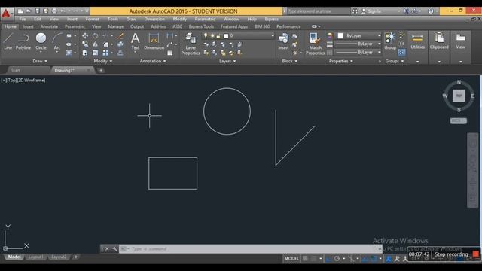This screenshot has width=482, height=271.
Task: Select the Array tool in Modify
Action: pyautogui.click(x=105, y=53)
